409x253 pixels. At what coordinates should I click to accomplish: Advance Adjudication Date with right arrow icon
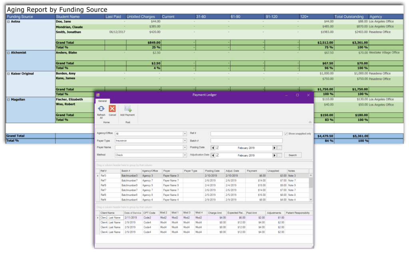[275, 155]
